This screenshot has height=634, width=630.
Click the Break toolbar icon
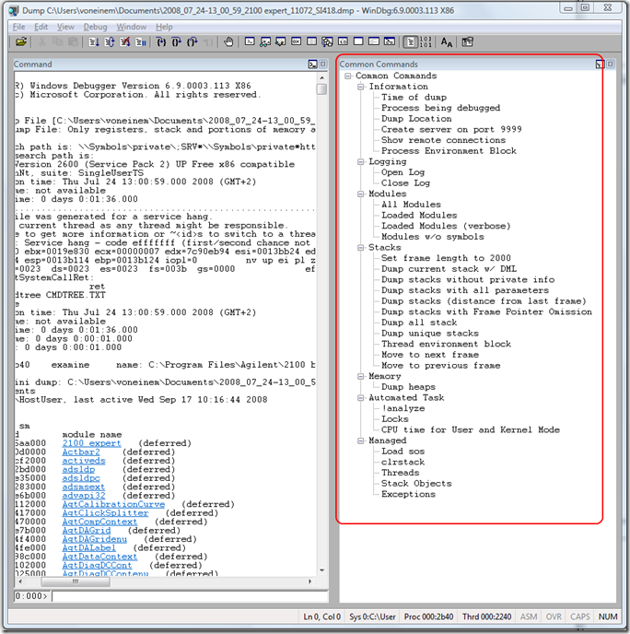[140, 41]
